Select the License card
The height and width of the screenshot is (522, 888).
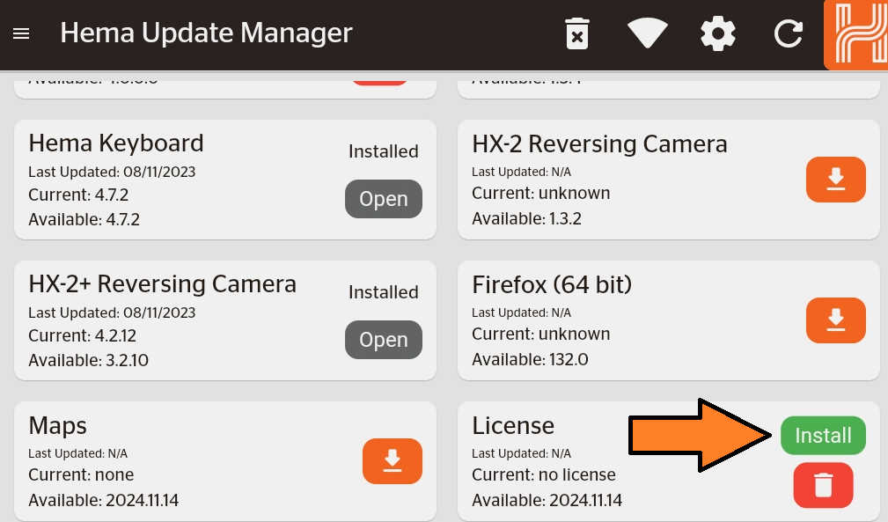click(513, 426)
